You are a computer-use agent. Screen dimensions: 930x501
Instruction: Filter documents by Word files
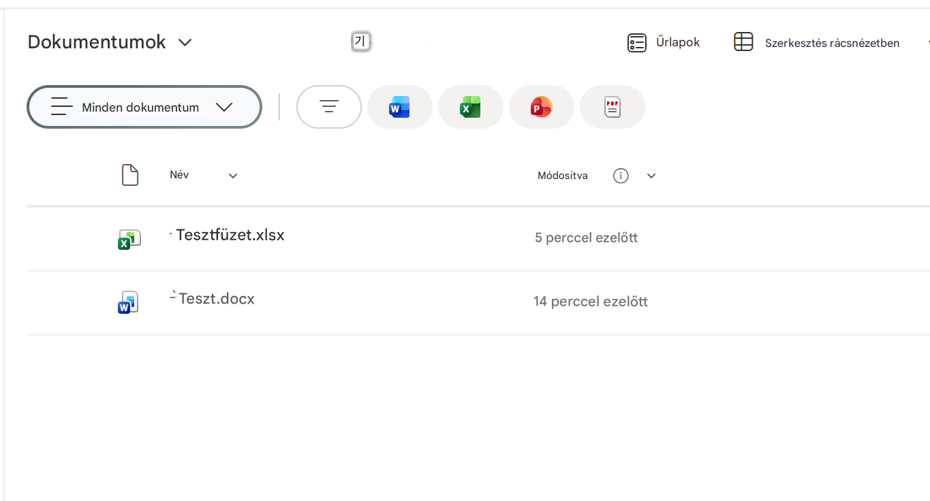tap(400, 107)
